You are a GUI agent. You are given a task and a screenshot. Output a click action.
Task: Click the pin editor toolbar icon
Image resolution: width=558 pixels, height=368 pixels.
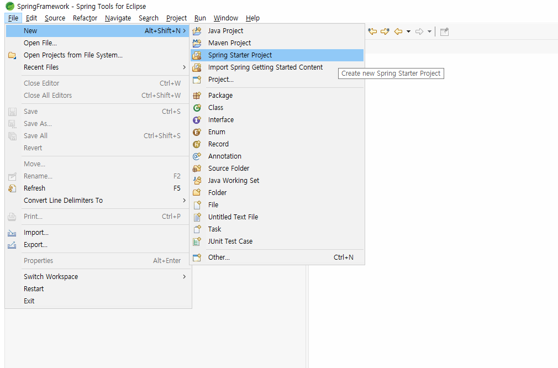coord(444,31)
